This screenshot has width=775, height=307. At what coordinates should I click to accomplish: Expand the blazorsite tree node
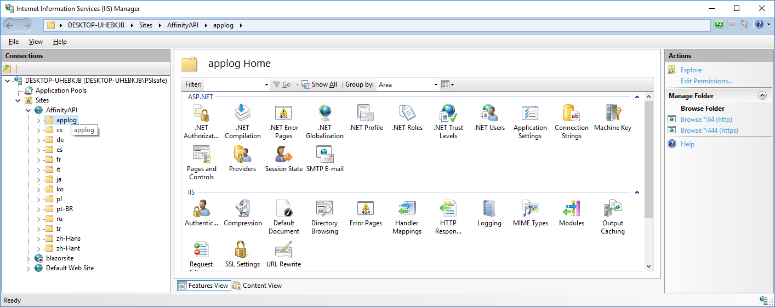click(29, 258)
